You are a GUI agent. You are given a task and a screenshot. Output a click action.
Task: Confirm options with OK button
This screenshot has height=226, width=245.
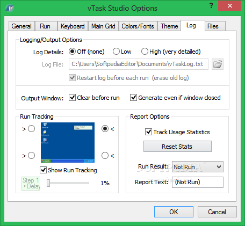coord(174,212)
